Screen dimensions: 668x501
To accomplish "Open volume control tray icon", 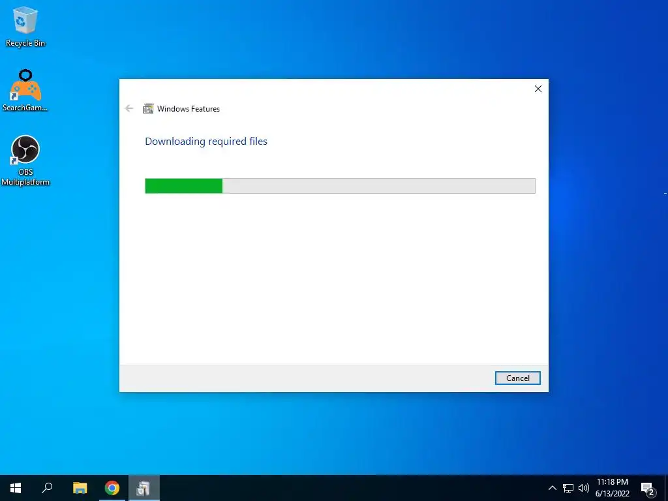I will [584, 488].
